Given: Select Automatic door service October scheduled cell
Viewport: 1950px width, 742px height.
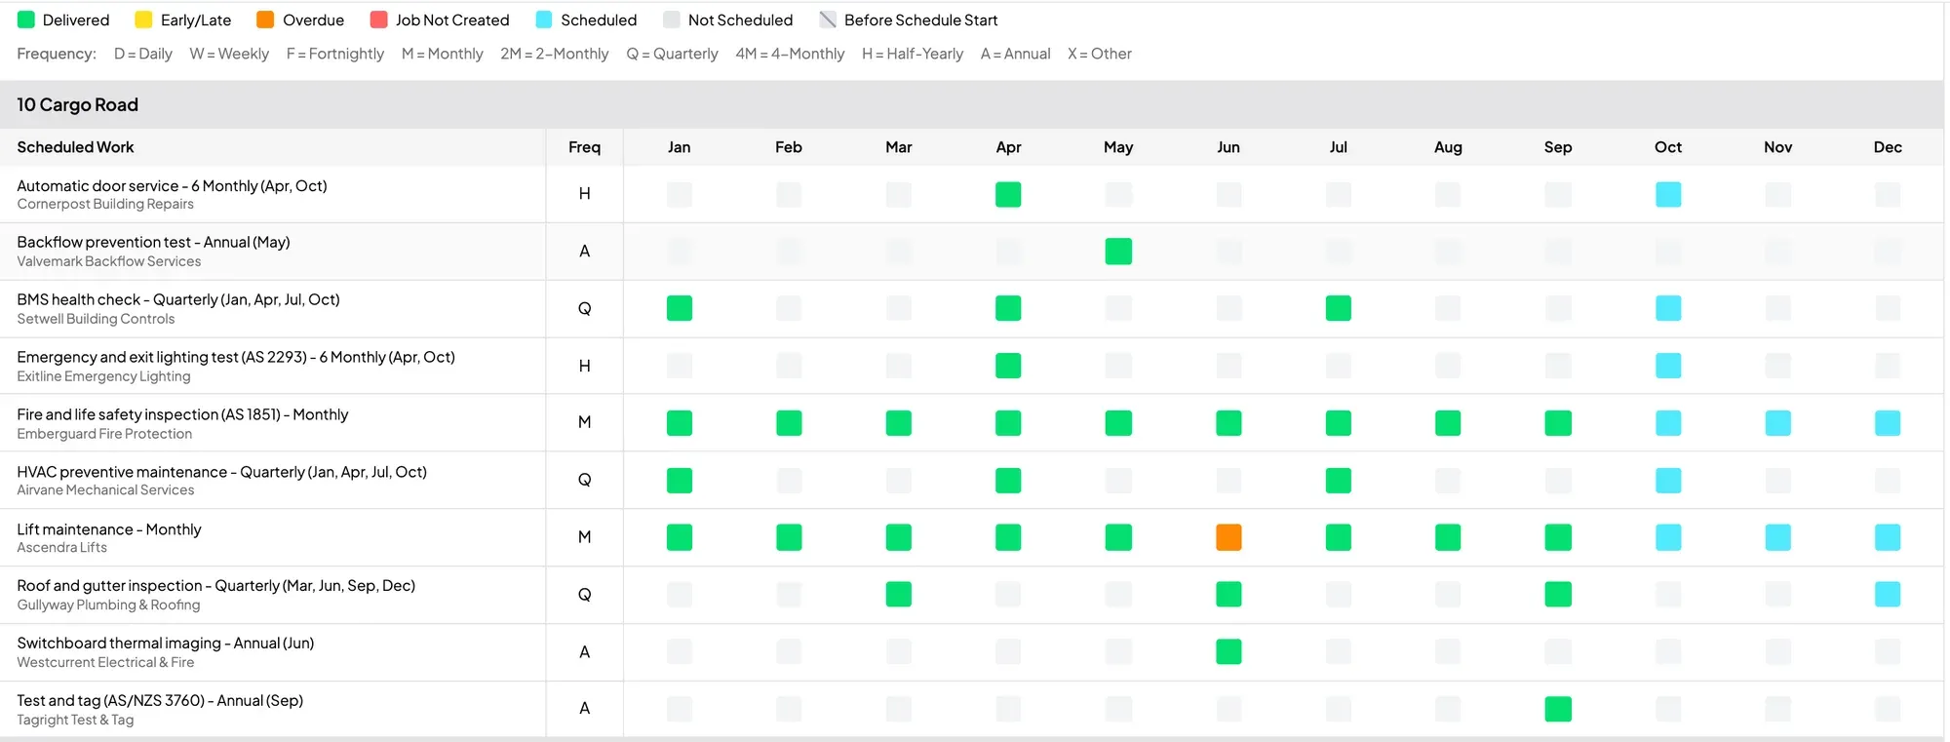Looking at the screenshot, I should pyautogui.click(x=1668, y=194).
